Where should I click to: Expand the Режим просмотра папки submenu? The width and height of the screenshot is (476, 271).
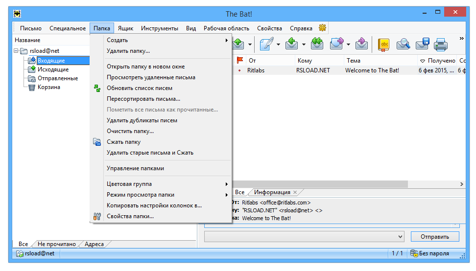coord(161,195)
